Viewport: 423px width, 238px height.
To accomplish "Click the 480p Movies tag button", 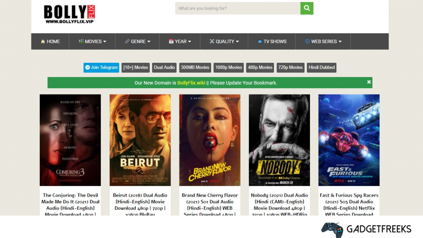I will [x=260, y=67].
